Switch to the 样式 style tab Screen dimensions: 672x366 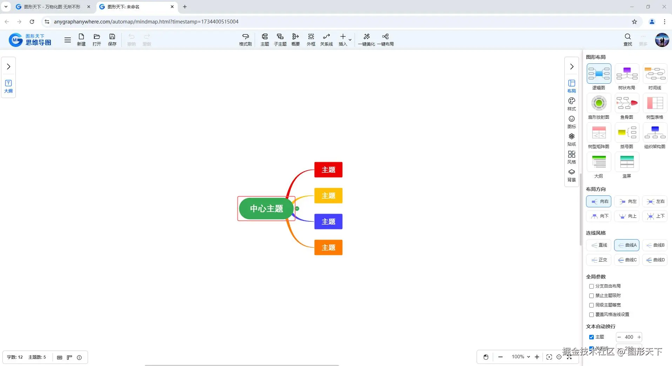coord(572,104)
